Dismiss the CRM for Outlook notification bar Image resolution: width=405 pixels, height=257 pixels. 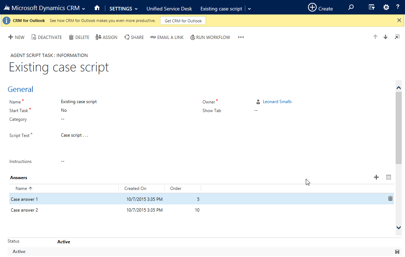point(399,21)
